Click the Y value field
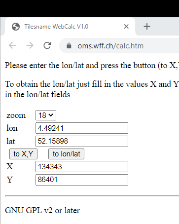 tap(82, 180)
